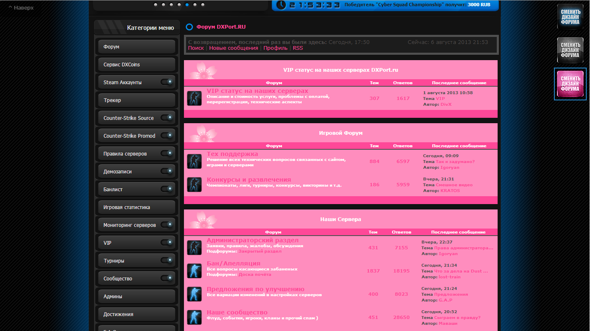This screenshot has width=590, height=331.
Task: Toggle the Counter-Strike Promod switch
Action: 167,136
